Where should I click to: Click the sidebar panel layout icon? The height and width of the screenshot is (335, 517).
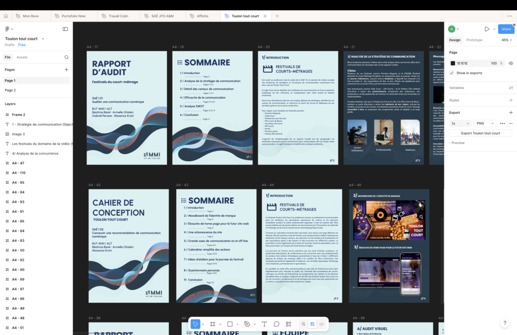click(x=65, y=29)
